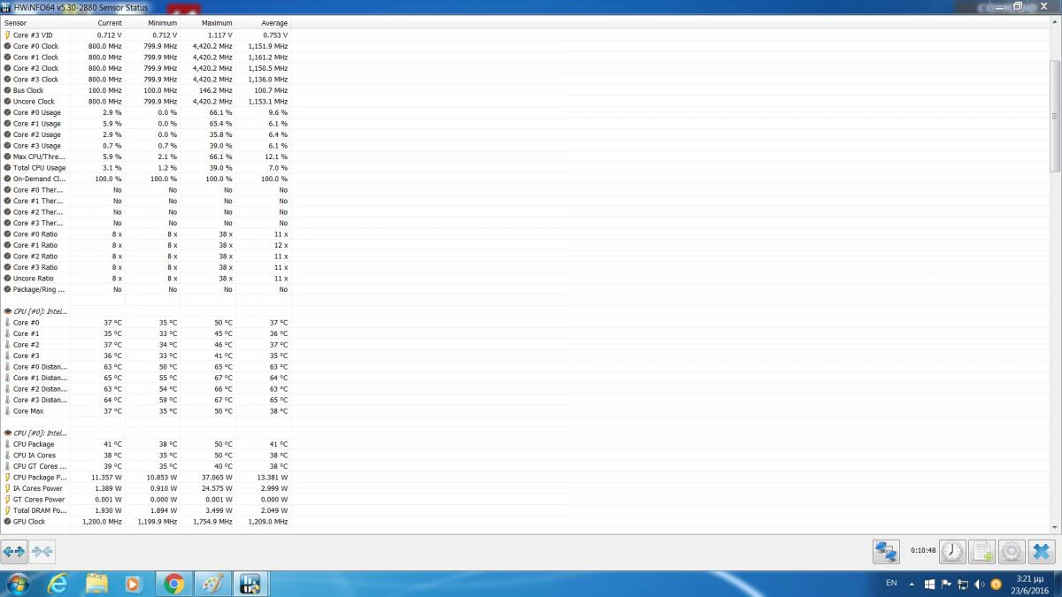Select the Core #3 Usage row label
This screenshot has width=1062, height=597.
[37, 146]
